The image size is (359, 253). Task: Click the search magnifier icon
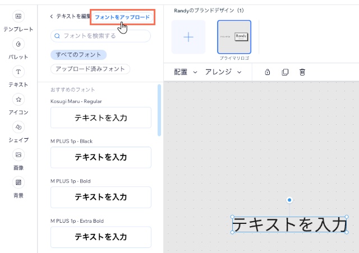pyautogui.click(x=57, y=36)
